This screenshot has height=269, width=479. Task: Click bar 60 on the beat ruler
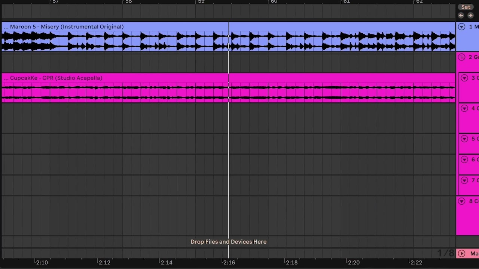(x=274, y=2)
